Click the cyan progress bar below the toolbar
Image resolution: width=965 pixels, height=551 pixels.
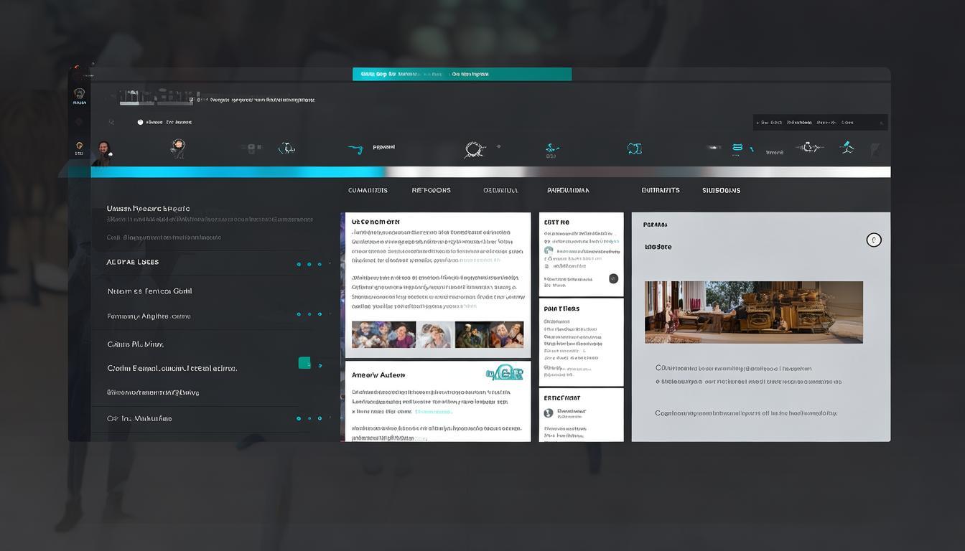(x=237, y=172)
